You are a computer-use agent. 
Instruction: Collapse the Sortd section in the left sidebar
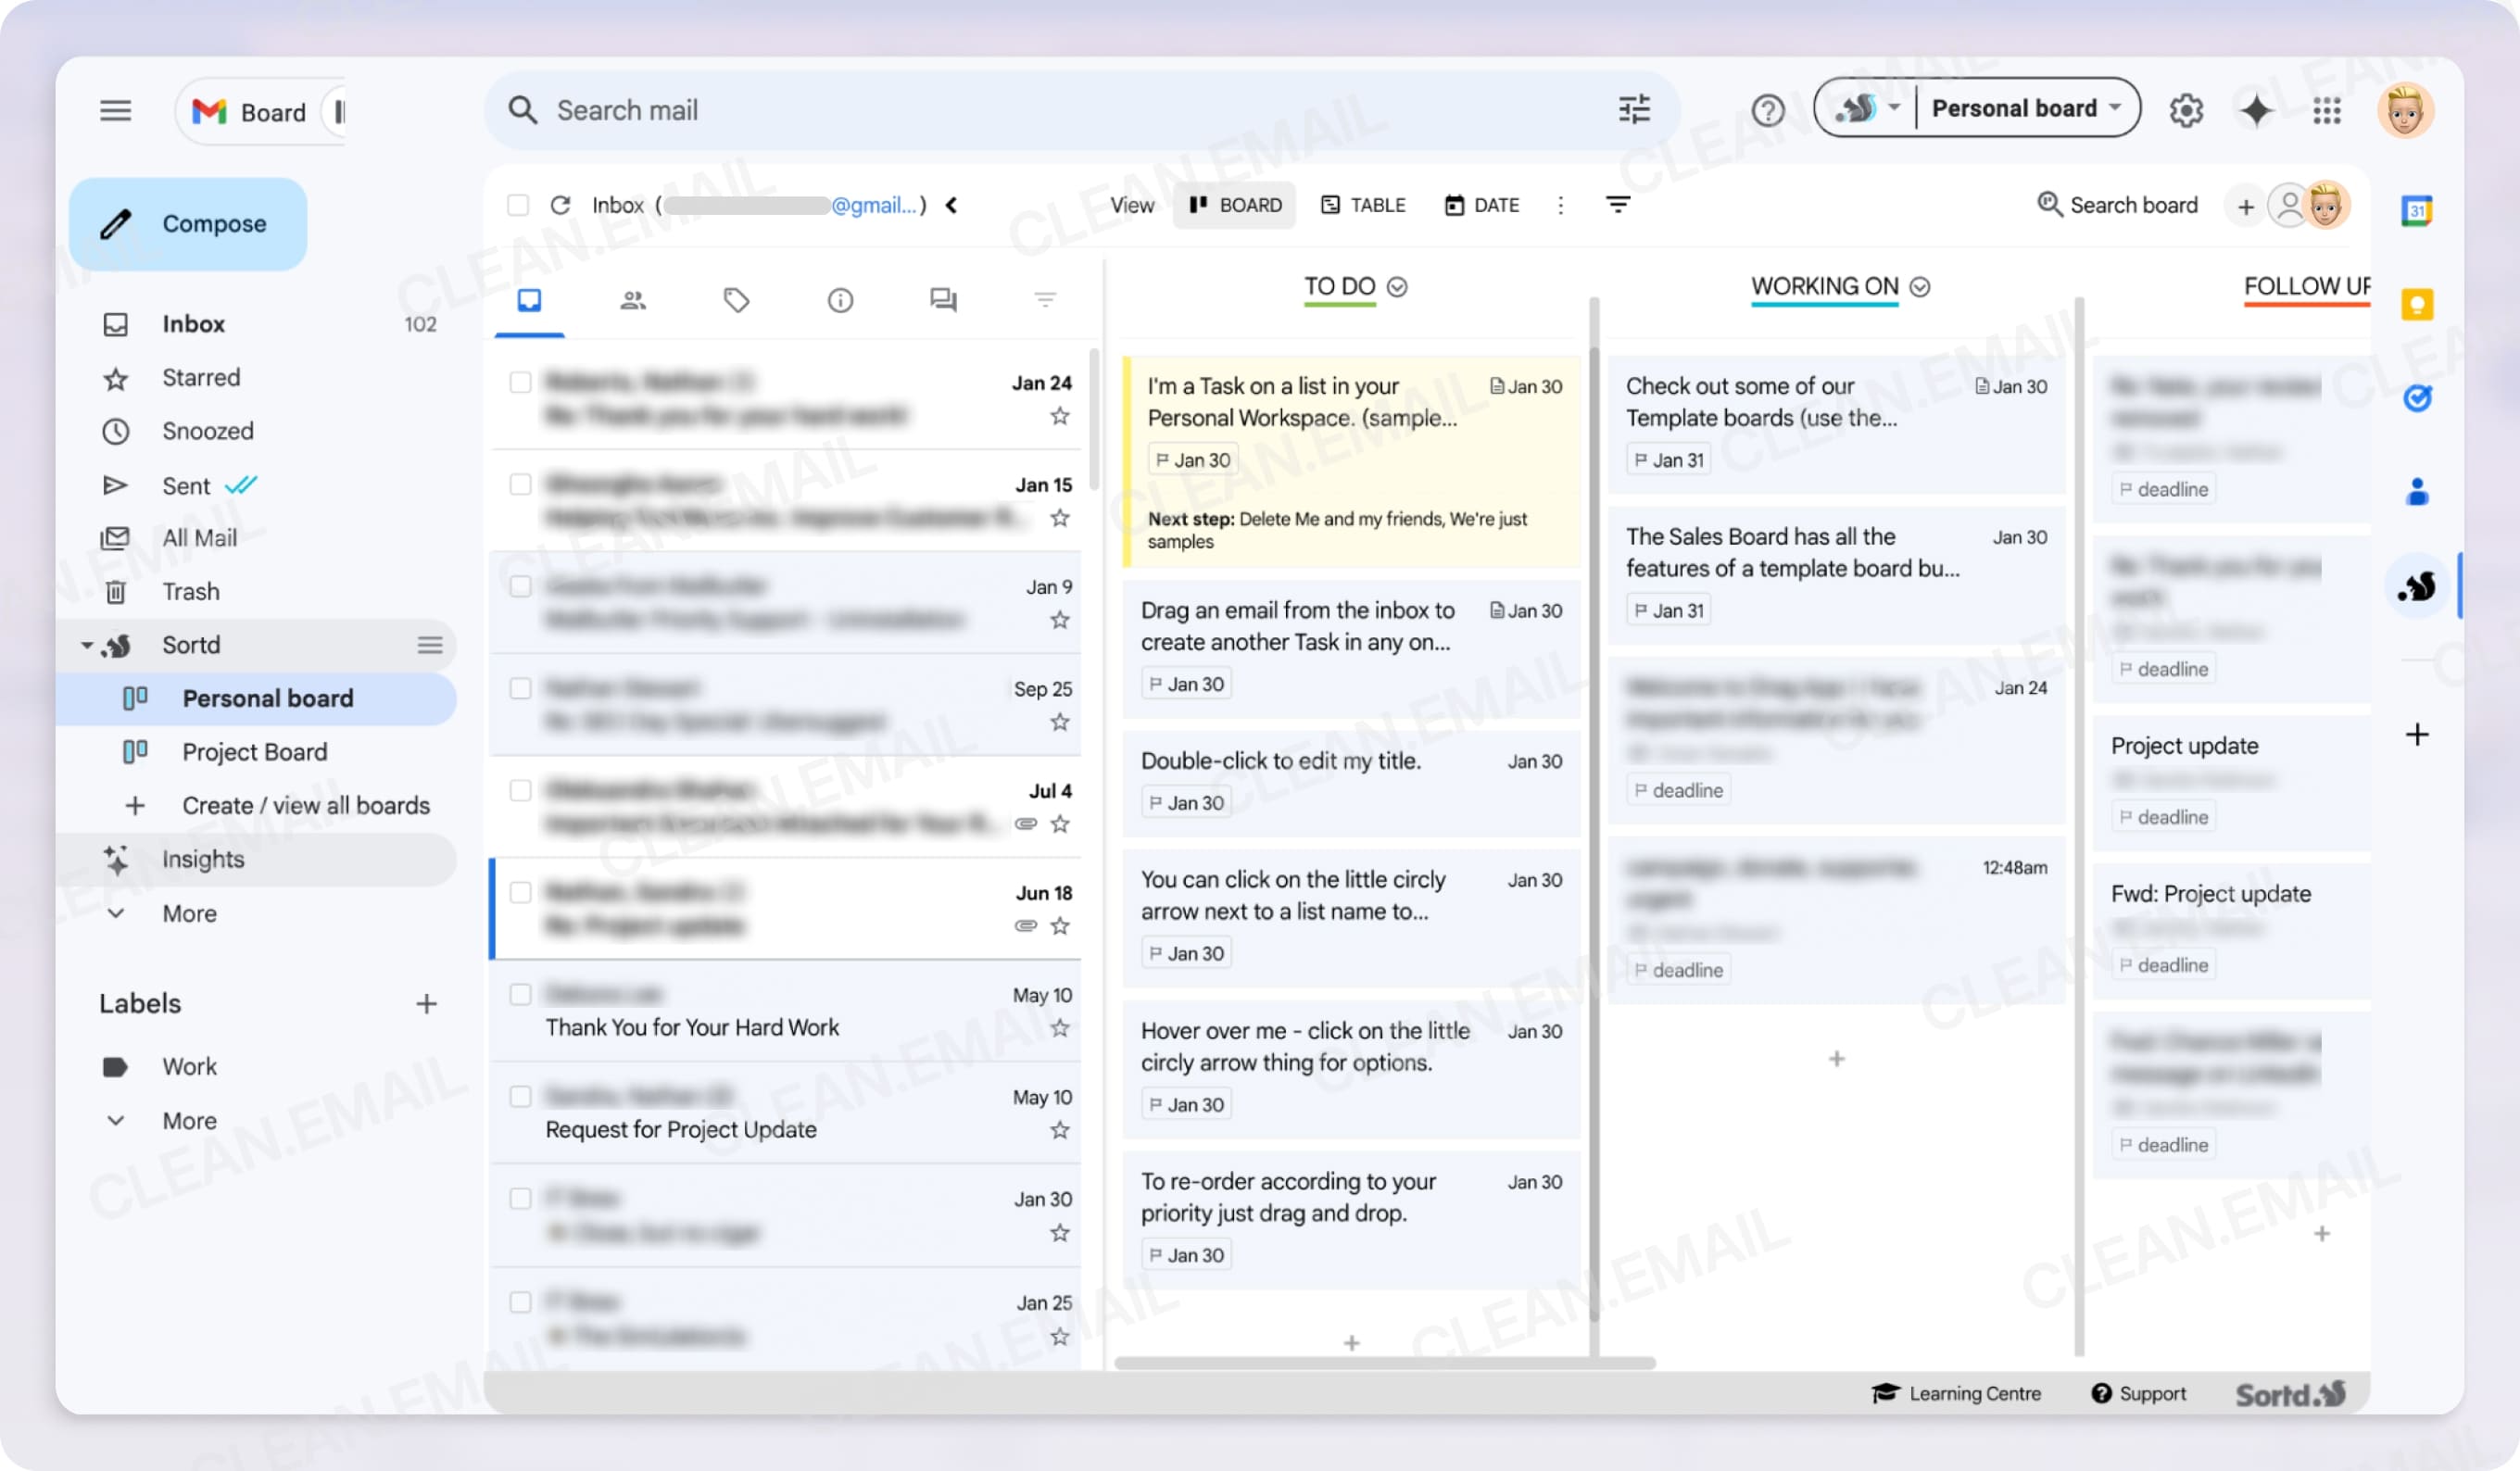pyautogui.click(x=88, y=645)
